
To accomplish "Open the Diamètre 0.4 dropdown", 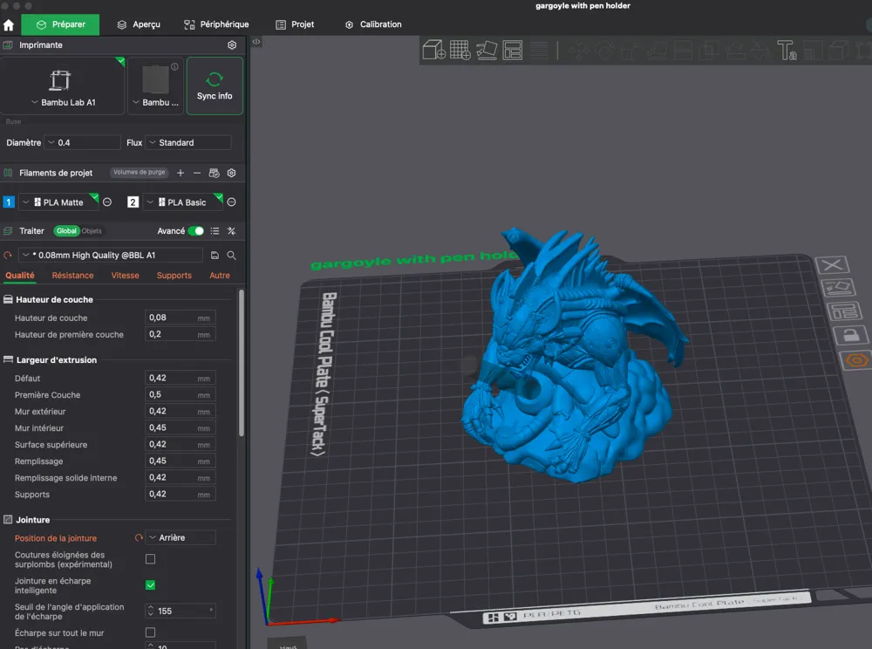I will [x=82, y=142].
